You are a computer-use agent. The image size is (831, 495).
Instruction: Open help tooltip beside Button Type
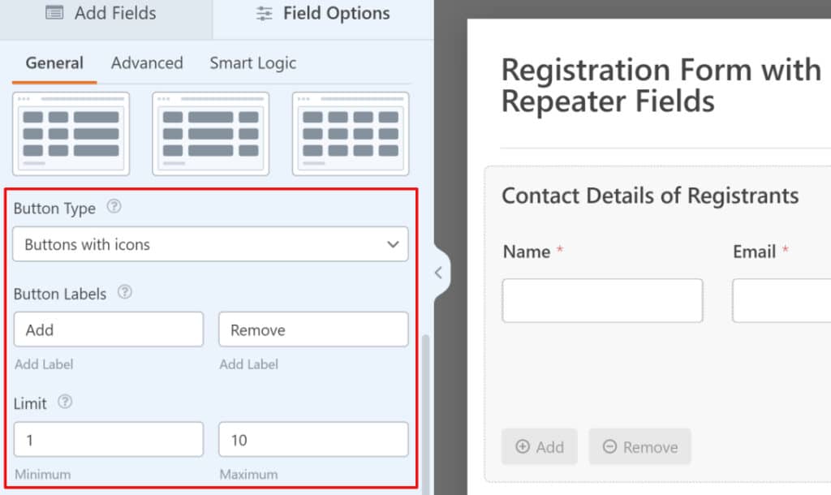pyautogui.click(x=114, y=206)
